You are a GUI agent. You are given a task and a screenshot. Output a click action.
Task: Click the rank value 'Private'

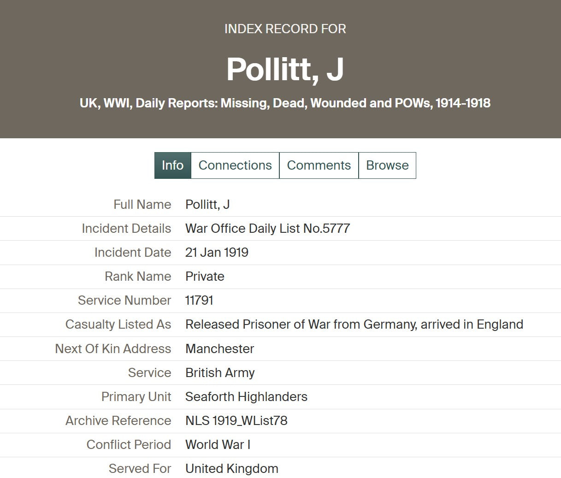pyautogui.click(x=205, y=277)
